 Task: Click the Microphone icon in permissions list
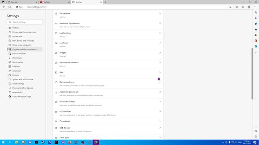[56, 14]
